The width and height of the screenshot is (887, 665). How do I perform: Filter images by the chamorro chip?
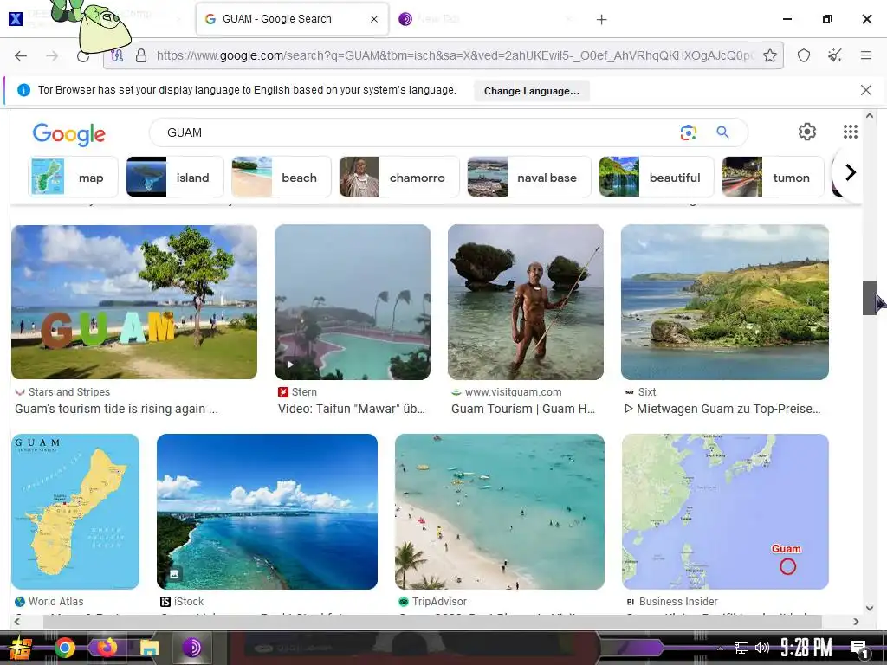[399, 177]
